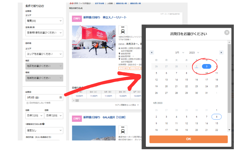Image resolution: width=242 pixels, height=151 pixels.
Task: Go to next month in calendar
Action: coord(221,53)
